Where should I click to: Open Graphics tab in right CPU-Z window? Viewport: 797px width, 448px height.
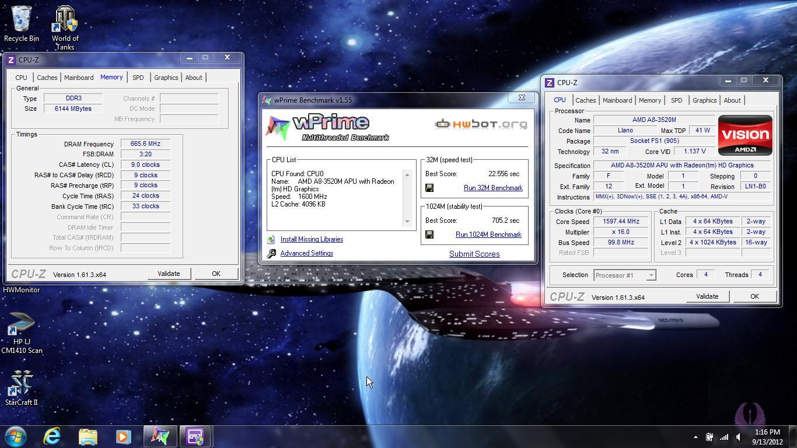coord(704,100)
